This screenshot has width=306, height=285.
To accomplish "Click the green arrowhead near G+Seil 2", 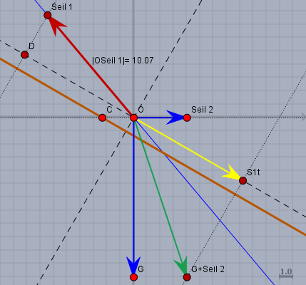I will (182, 265).
